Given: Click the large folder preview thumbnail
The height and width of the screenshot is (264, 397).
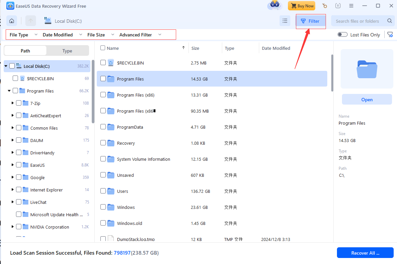Looking at the screenshot, I should tap(367, 69).
